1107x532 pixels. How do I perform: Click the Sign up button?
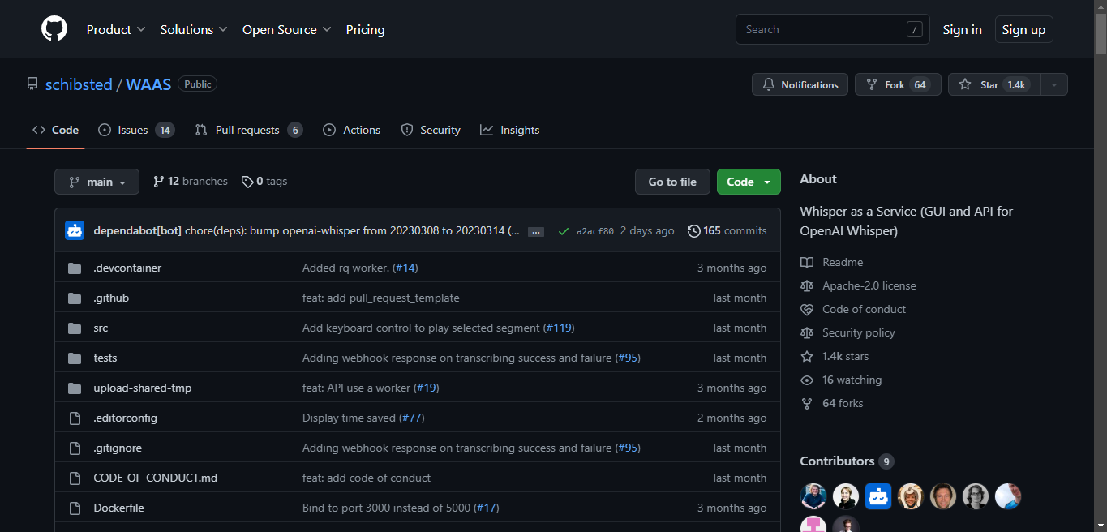pos(1023,29)
